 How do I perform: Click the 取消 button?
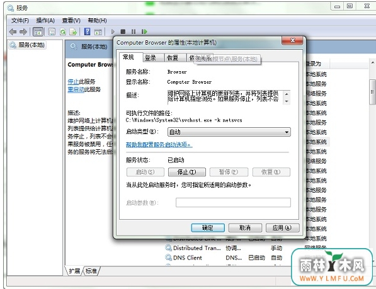(x=245, y=228)
